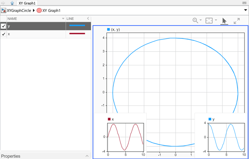Expand the Properties panel chevron
The image size is (249, 159).
click(x=87, y=156)
